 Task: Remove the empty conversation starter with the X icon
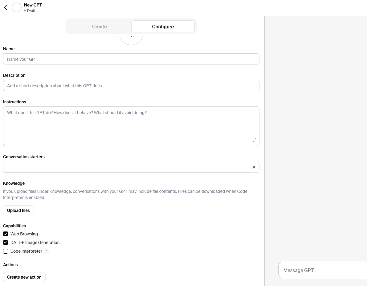[x=254, y=167]
